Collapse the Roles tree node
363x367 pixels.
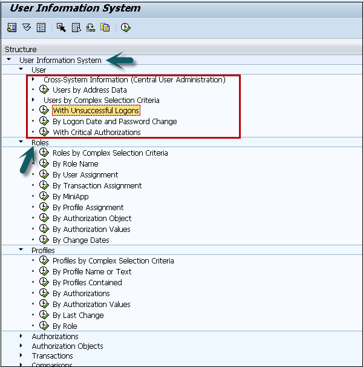coord(21,142)
